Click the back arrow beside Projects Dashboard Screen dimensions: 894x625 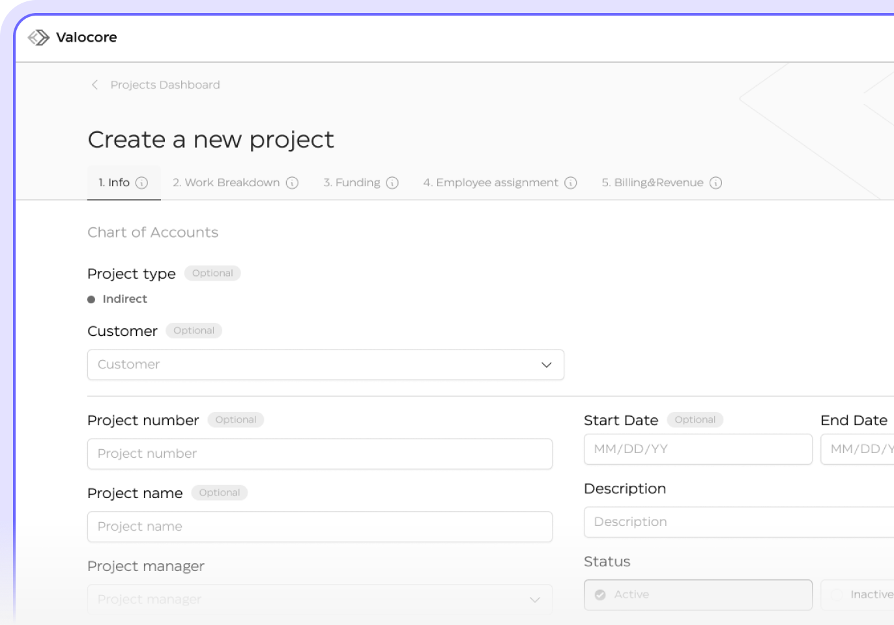(x=95, y=85)
